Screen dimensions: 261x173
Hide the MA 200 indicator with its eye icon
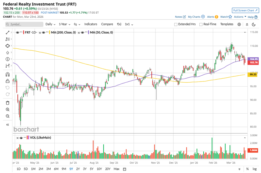coord(43,32)
